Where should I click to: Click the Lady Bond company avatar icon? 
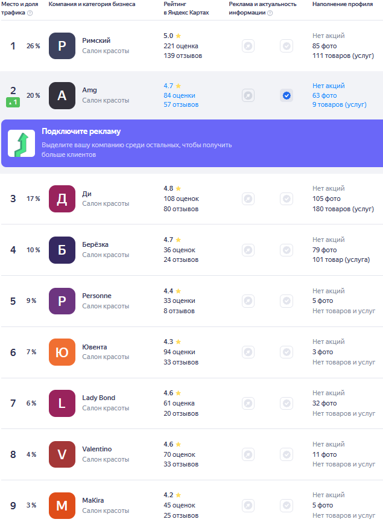pos(62,404)
